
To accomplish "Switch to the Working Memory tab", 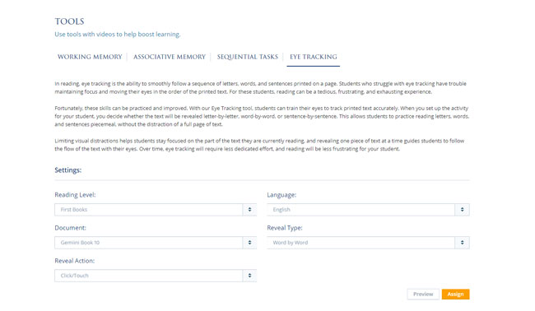I will pyautogui.click(x=90, y=57).
